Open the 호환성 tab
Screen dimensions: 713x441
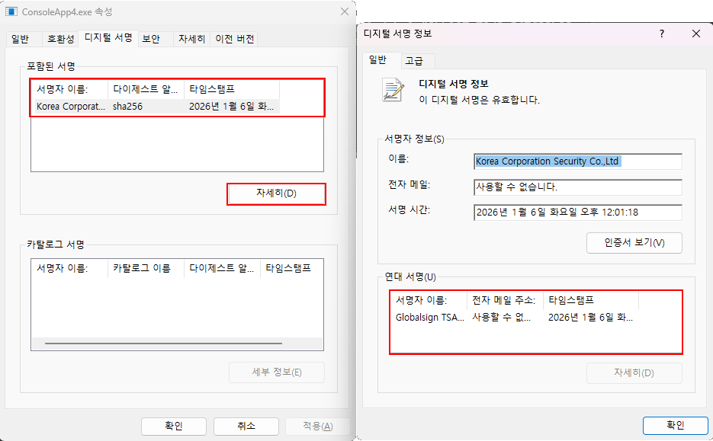click(x=59, y=38)
